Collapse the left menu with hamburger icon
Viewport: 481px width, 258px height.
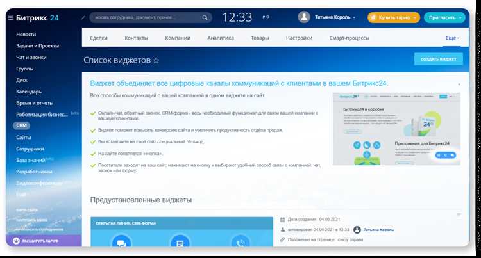click(x=10, y=18)
